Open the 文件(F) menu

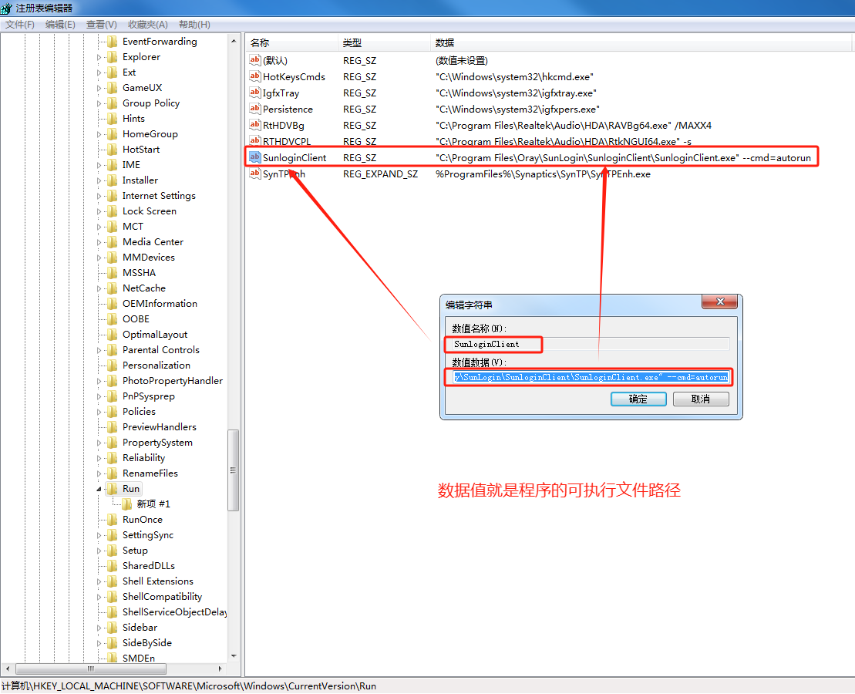pos(19,25)
